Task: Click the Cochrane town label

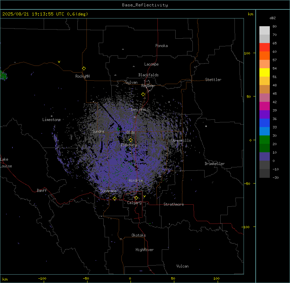Action: point(108,191)
